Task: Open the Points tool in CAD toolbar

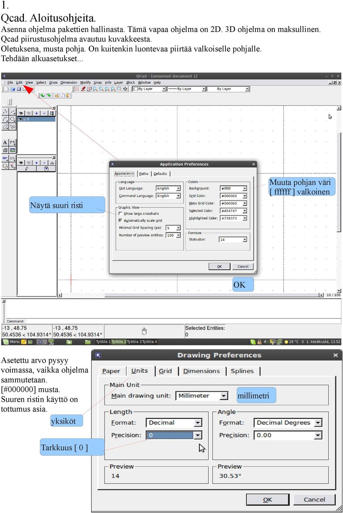Action: [5, 112]
